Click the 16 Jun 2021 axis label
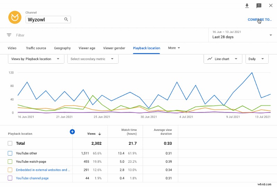 26,117
